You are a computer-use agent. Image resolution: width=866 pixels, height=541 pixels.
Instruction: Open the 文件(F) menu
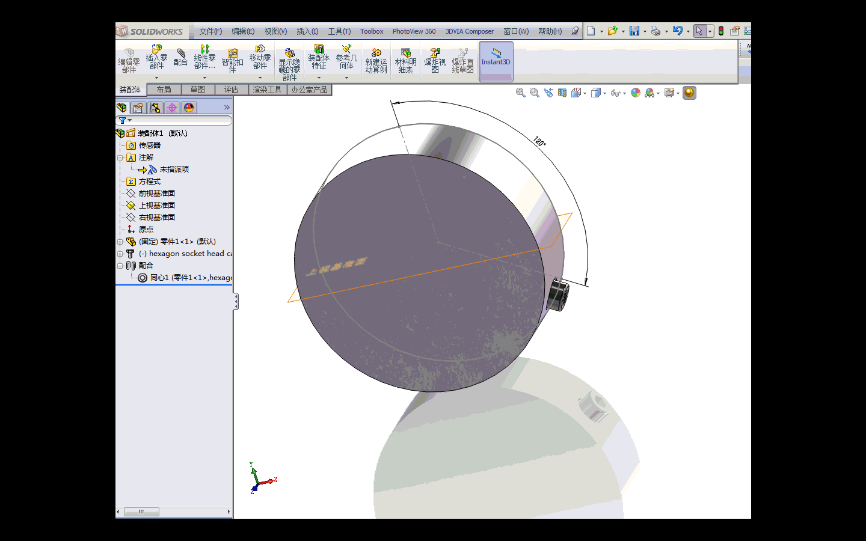210,31
